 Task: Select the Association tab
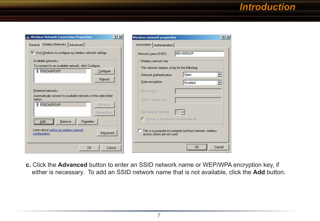click(144, 44)
